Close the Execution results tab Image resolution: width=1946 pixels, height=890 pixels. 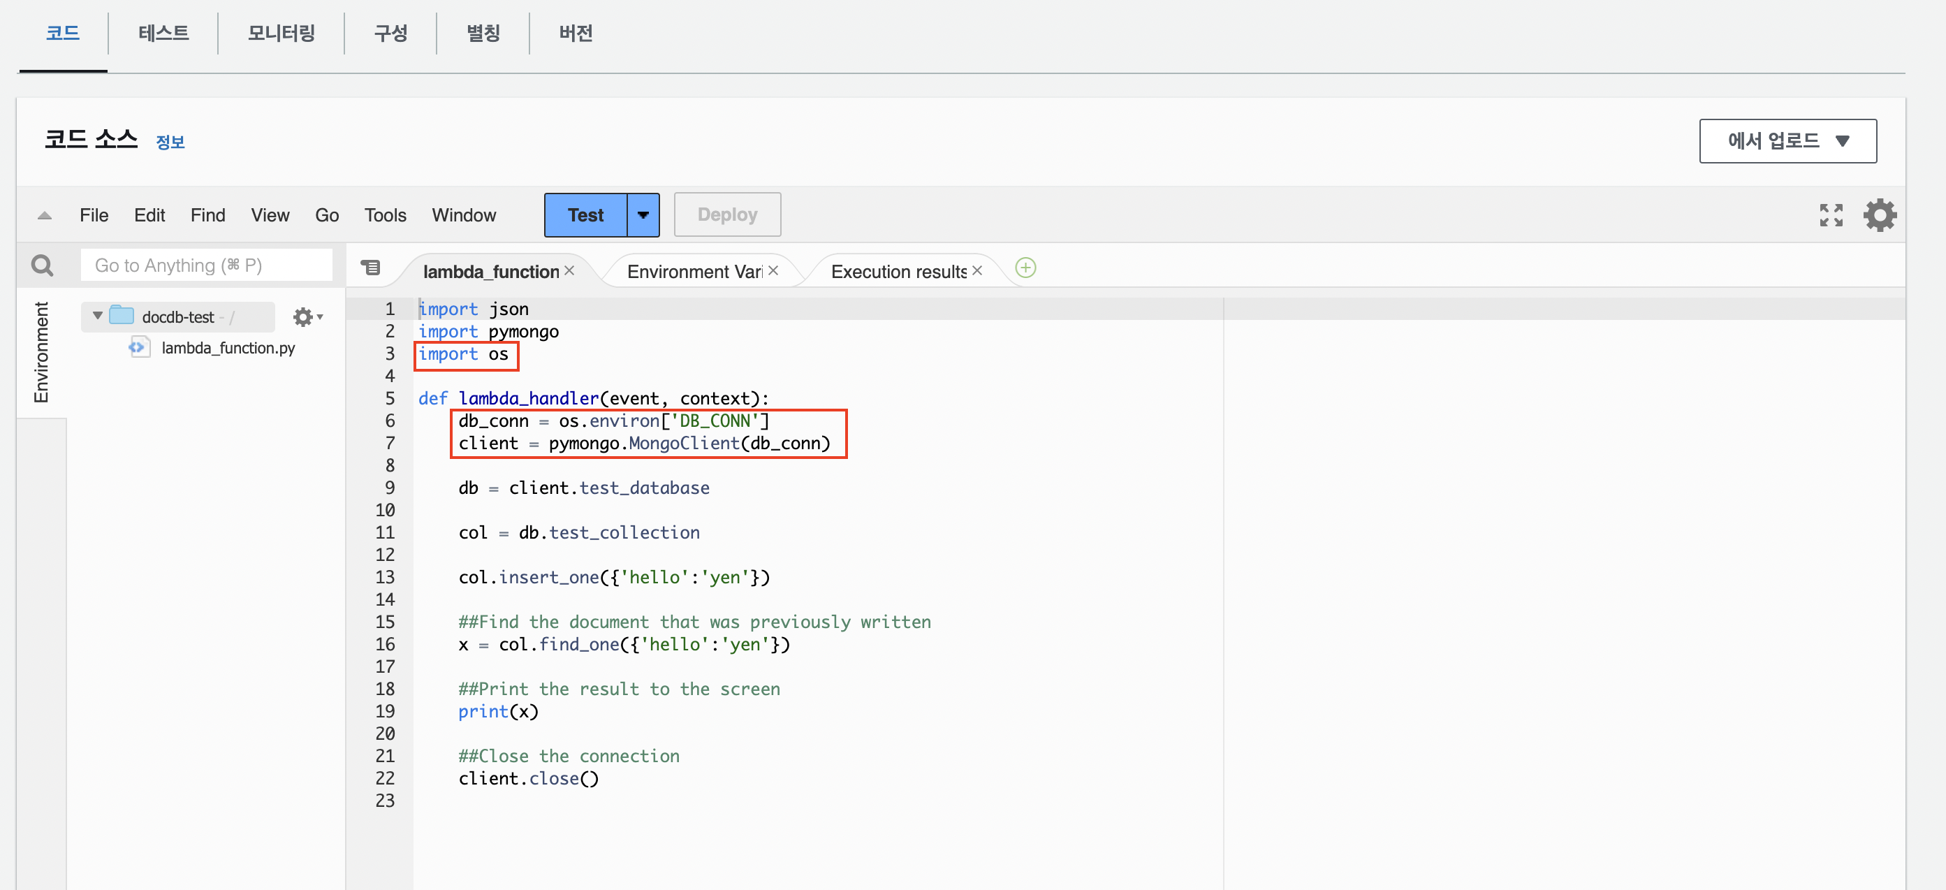976,270
